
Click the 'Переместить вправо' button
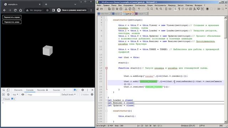[12, 17]
